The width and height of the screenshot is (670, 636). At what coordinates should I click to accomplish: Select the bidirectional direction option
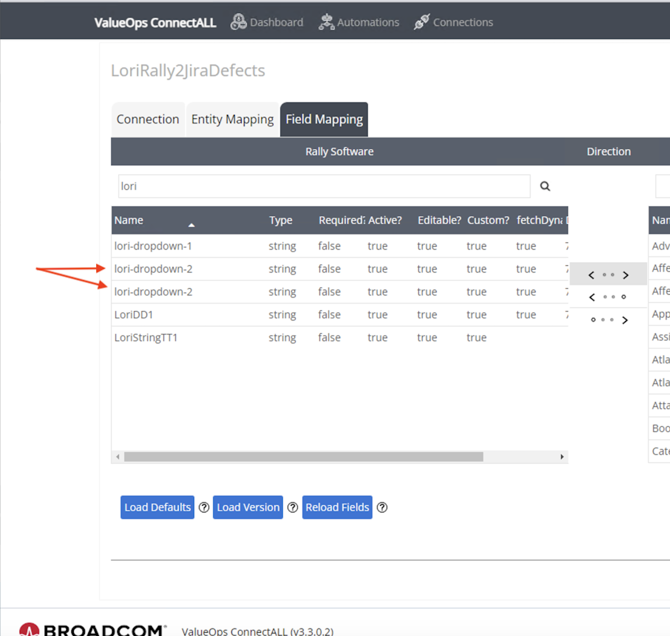point(608,275)
